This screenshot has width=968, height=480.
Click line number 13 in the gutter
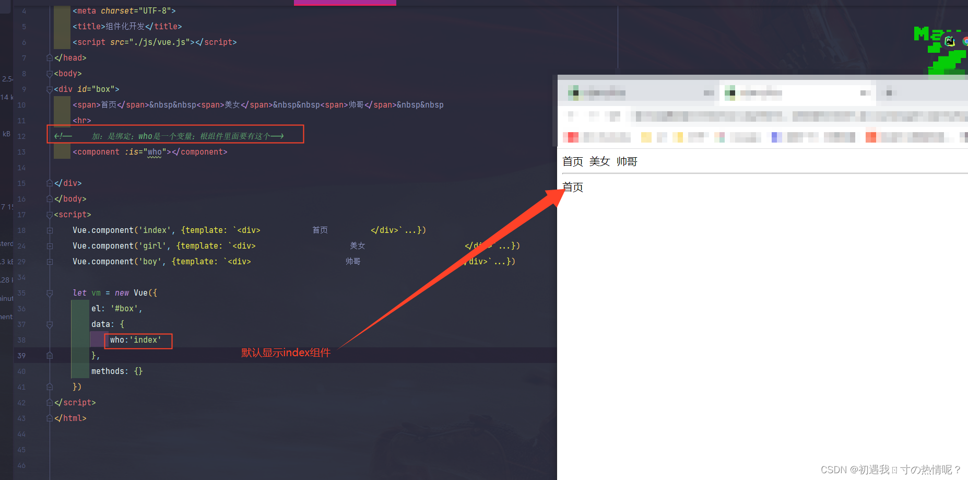coord(21,152)
